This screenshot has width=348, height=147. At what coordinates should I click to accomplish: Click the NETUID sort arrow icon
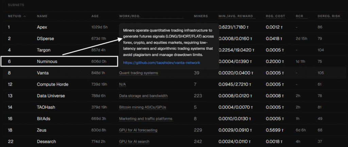pos(24,16)
